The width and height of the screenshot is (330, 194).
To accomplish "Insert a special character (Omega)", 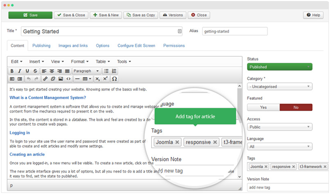I will (x=114, y=79).
